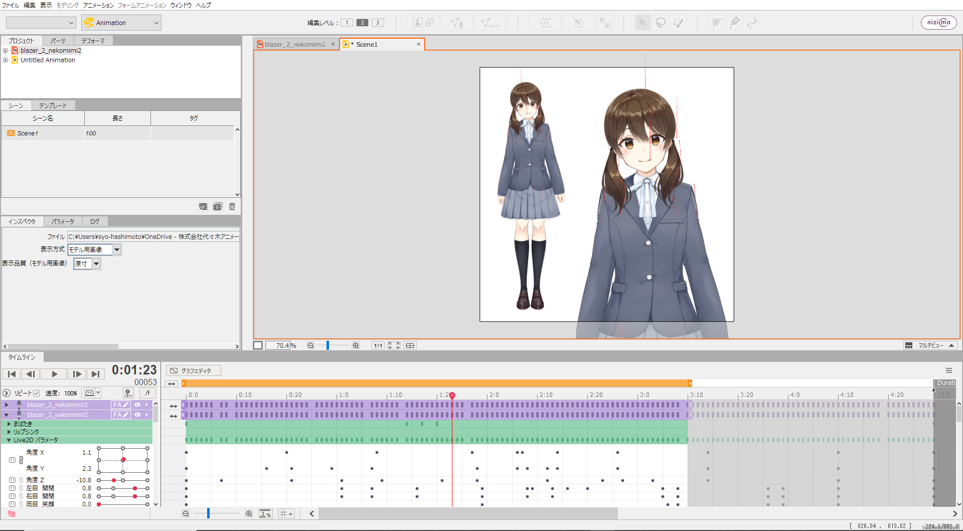Expand the リップシンク group

pos(9,432)
